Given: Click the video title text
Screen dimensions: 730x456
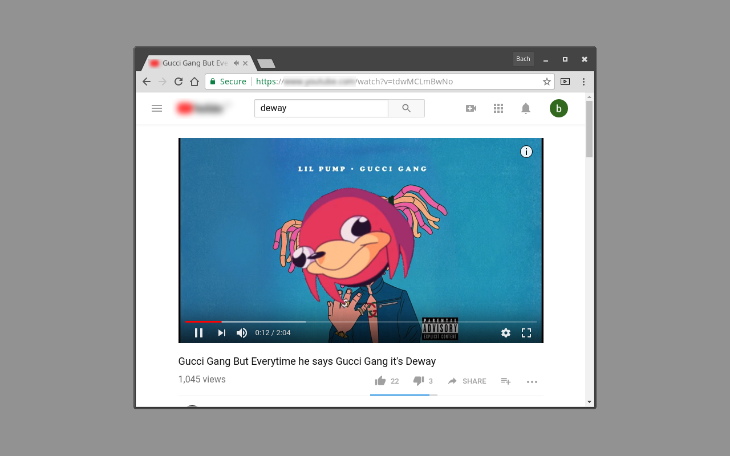Looking at the screenshot, I should (307, 361).
